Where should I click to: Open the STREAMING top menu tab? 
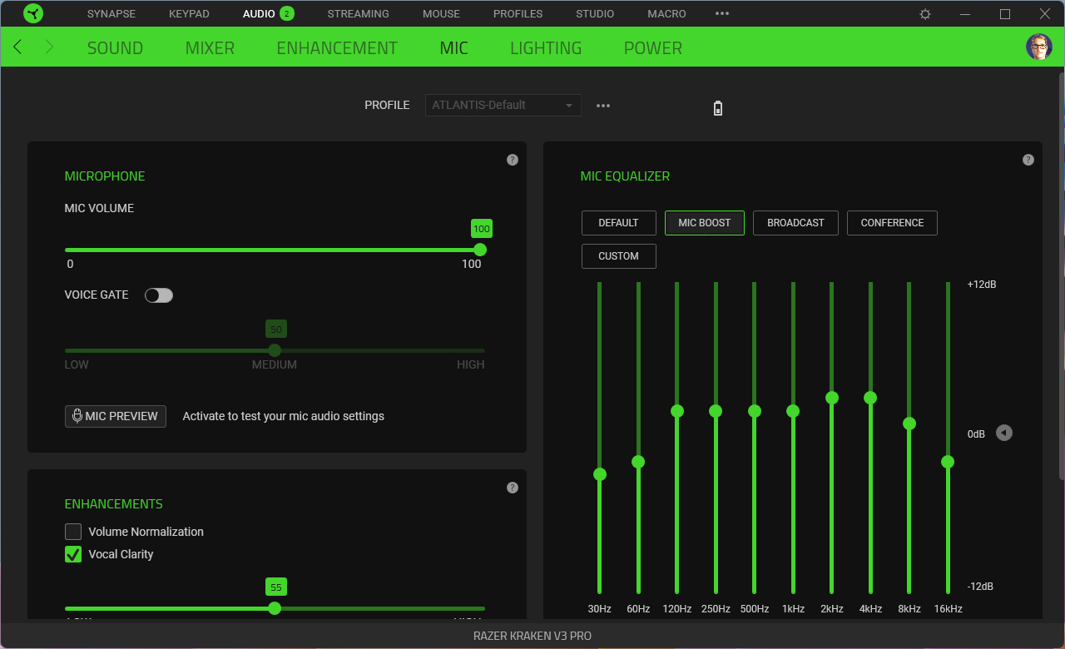click(x=358, y=14)
